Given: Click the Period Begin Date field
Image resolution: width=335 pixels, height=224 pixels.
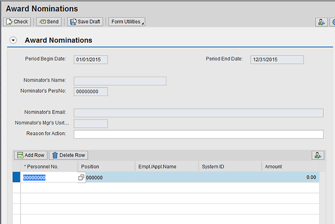Looking at the screenshot, I should click(90, 60).
